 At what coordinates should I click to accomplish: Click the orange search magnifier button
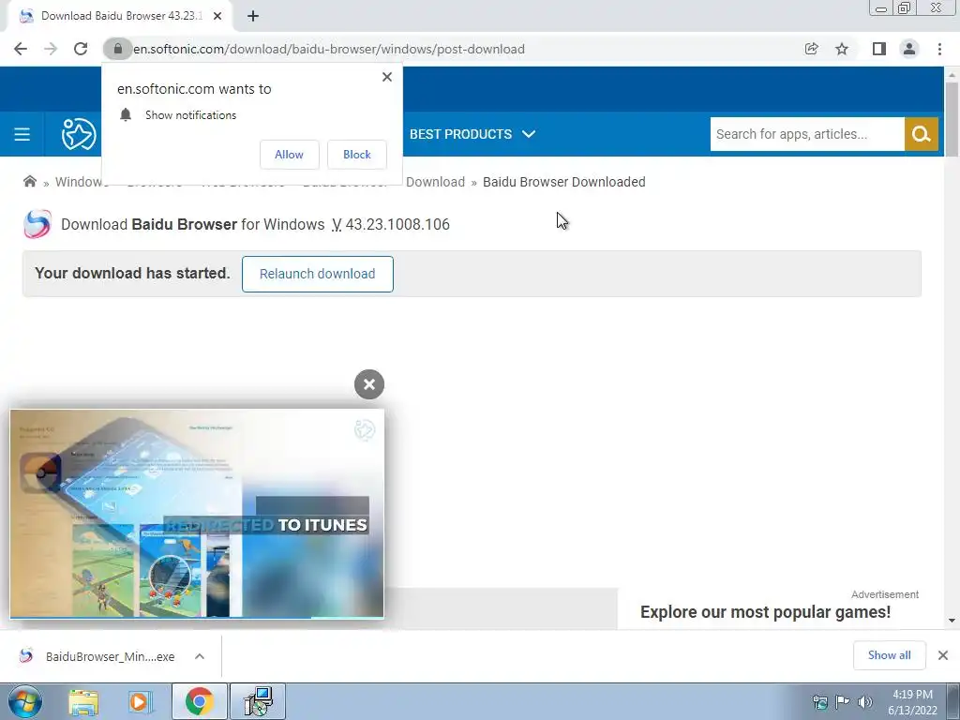(922, 134)
